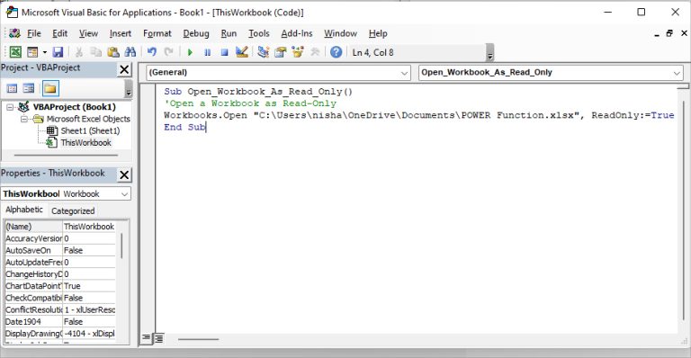Screen dimensions: 691x358
Task: Select ThisWorkbook in project tree
Action: coord(85,143)
